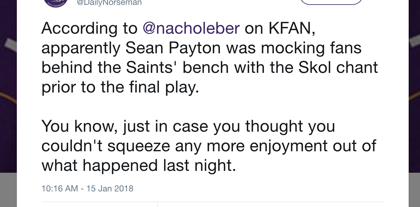Image resolution: width=420 pixels, height=207 pixels.
Task: Click the 10:16 AM - 15 Jan 2018 timestamp
Action: [87, 188]
